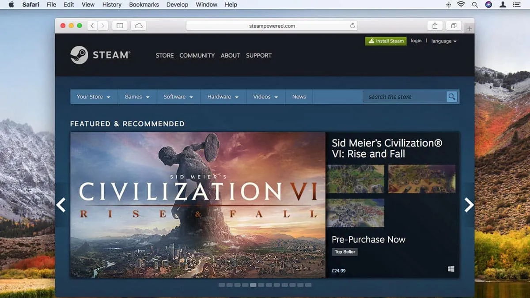Screen dimensions: 530x298
Task: Click the Pre-Purchase Now text
Action: (x=368, y=240)
